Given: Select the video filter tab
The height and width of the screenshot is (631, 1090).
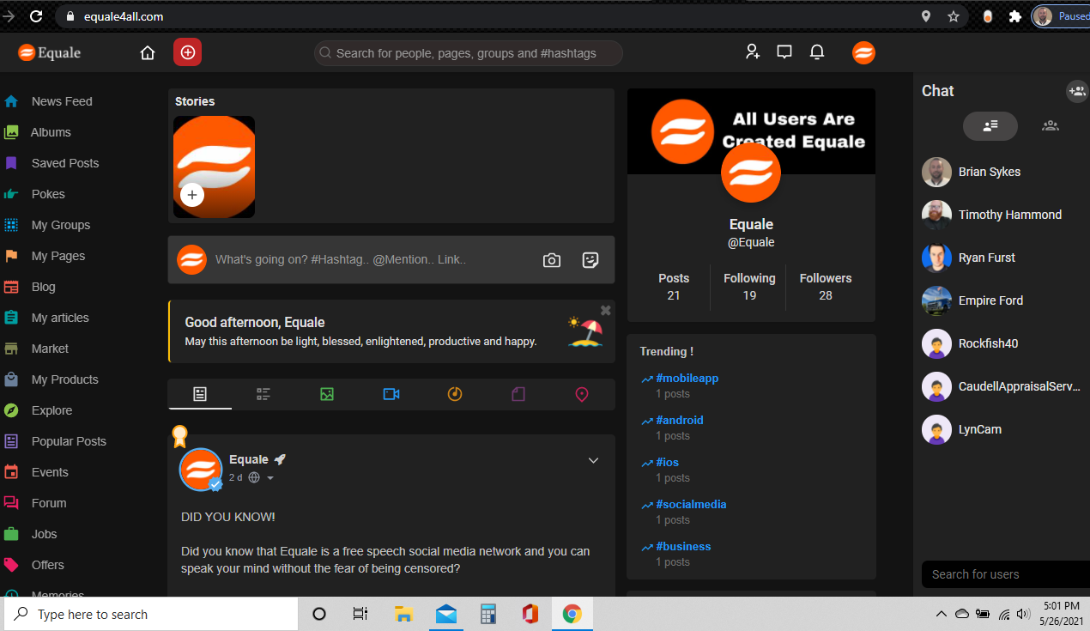Looking at the screenshot, I should click(x=391, y=394).
